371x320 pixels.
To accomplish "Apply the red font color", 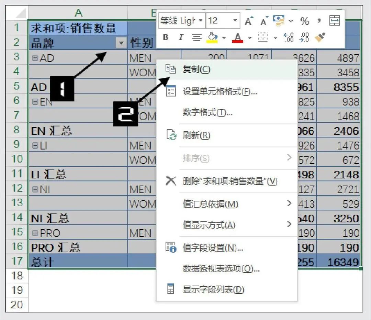I will (x=238, y=37).
